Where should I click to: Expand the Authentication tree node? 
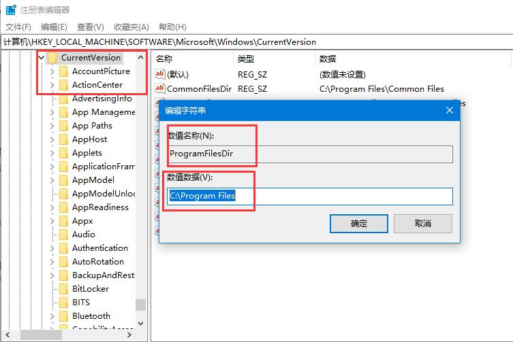click(x=52, y=248)
